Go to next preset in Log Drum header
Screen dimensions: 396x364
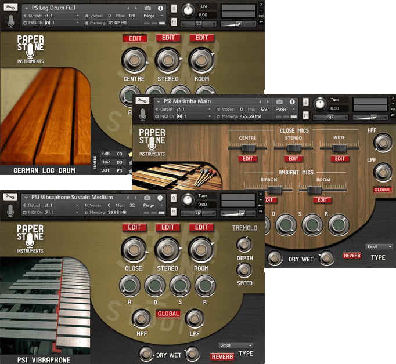(136, 8)
